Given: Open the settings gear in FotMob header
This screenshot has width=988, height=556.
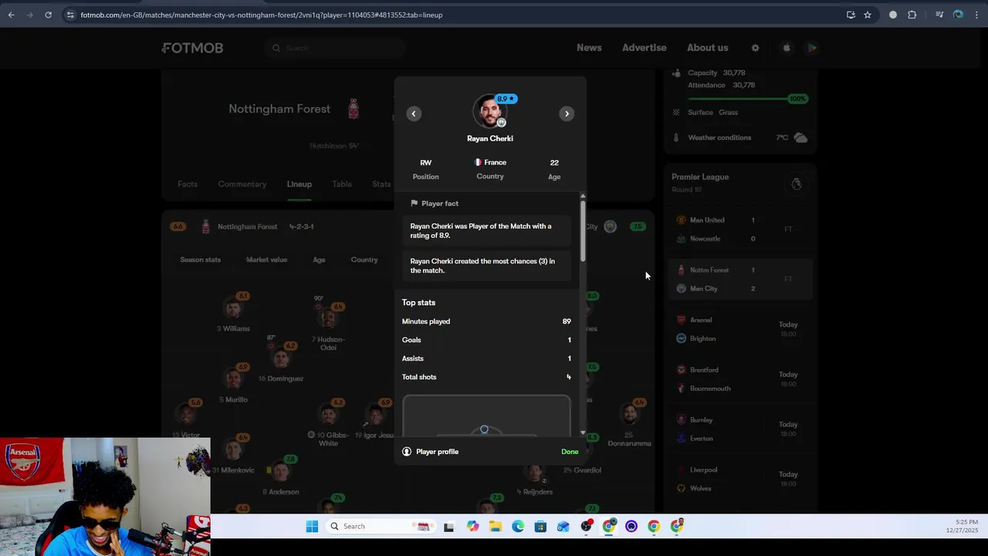Looking at the screenshot, I should (x=755, y=48).
